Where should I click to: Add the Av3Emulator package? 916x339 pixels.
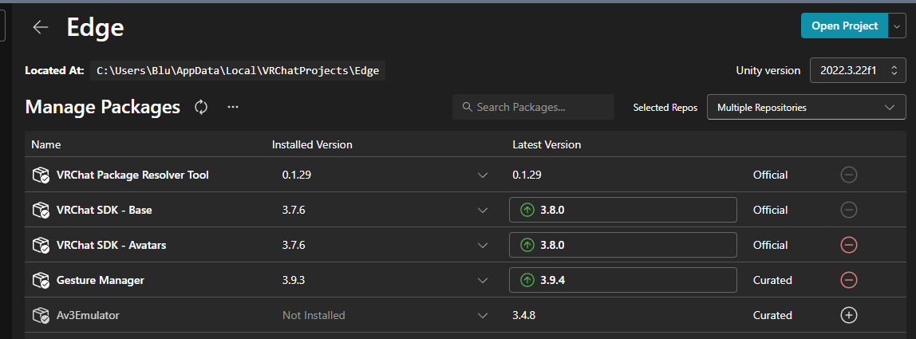pos(849,315)
